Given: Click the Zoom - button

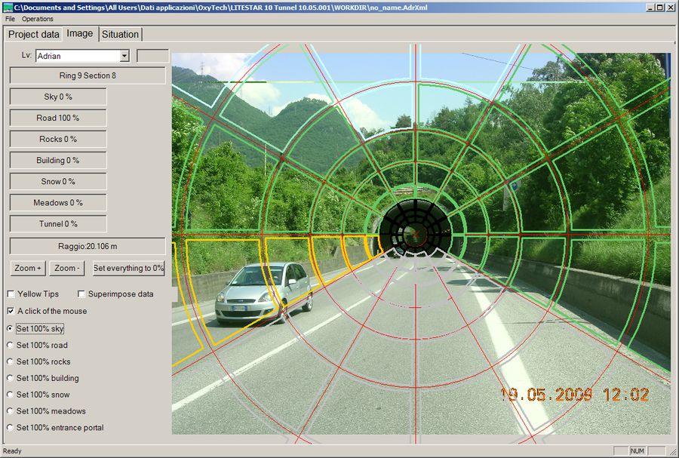Looking at the screenshot, I should click(66, 268).
